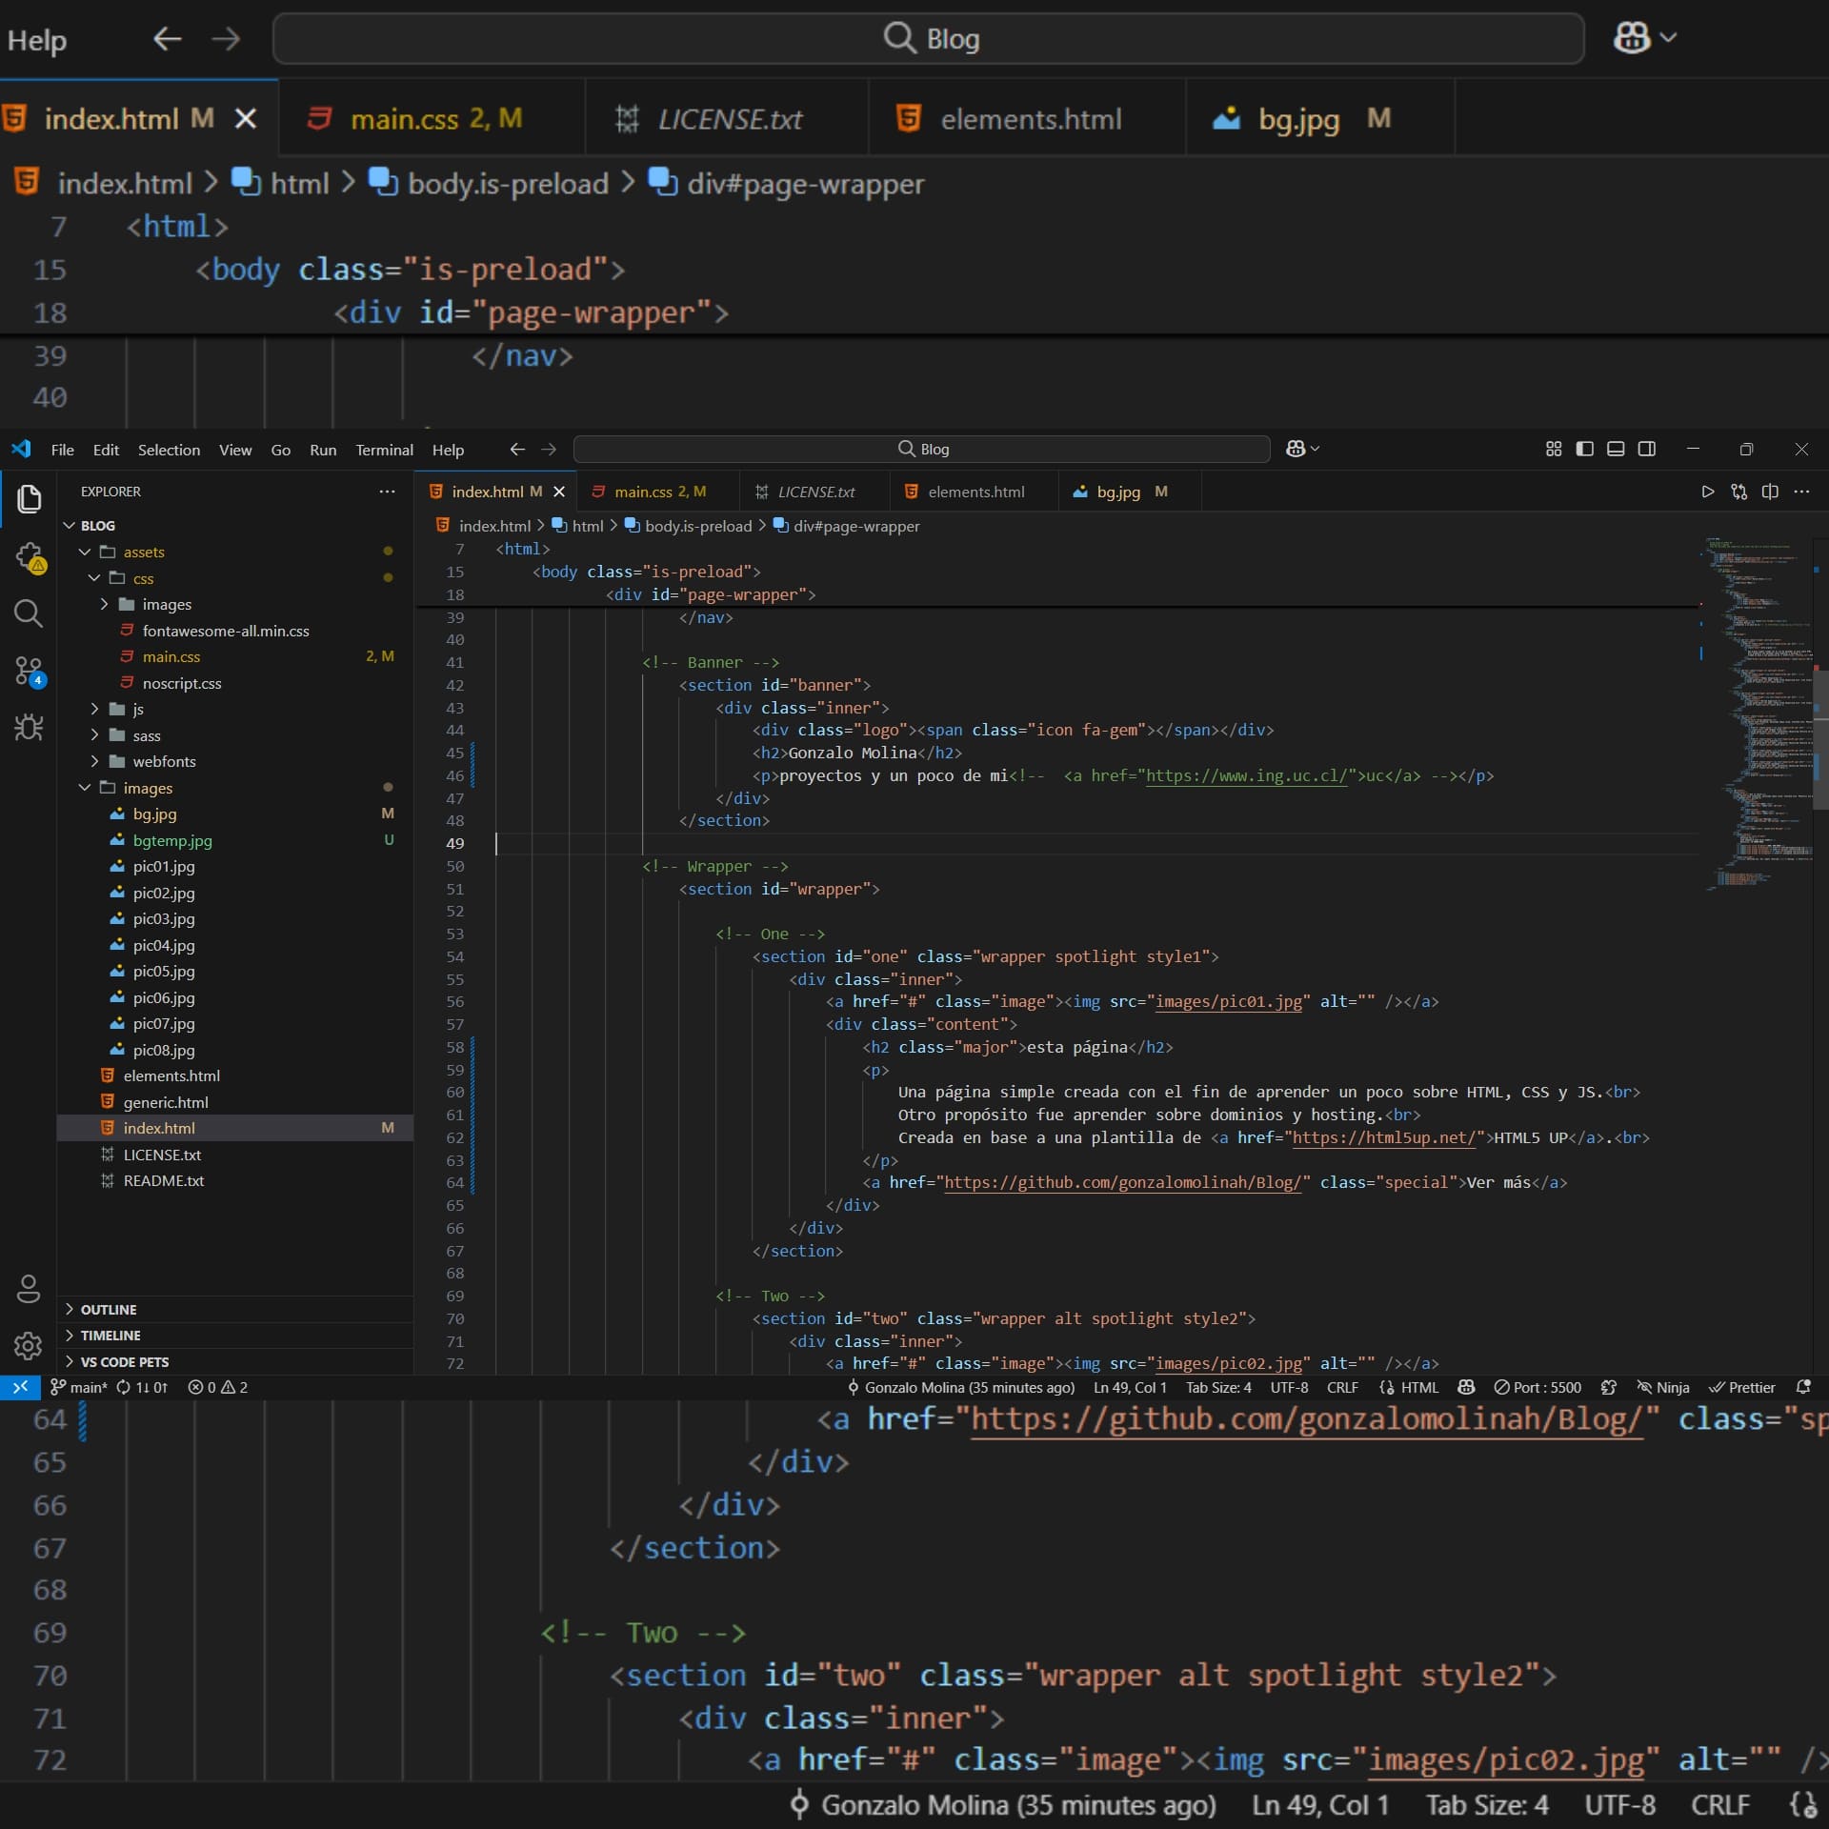Open the Search view in activity bar

pyautogui.click(x=29, y=613)
